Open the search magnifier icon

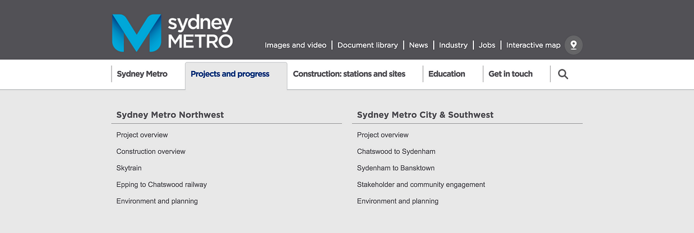tap(563, 74)
